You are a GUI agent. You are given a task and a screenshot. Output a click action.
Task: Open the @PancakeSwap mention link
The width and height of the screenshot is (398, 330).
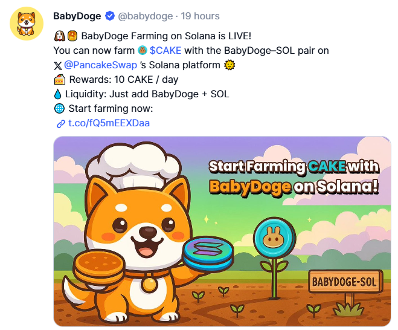pos(100,65)
